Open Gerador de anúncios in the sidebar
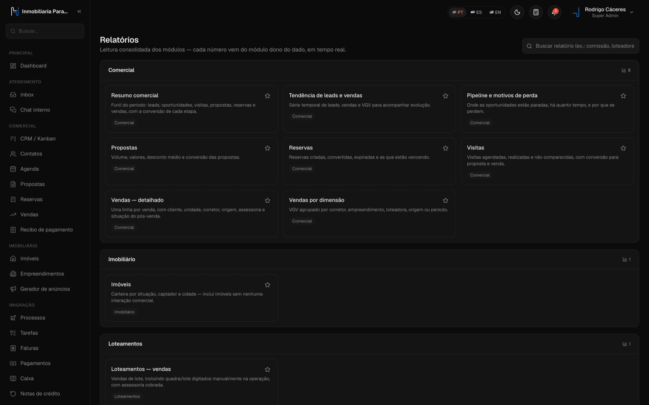The image size is (649, 405). point(45,289)
